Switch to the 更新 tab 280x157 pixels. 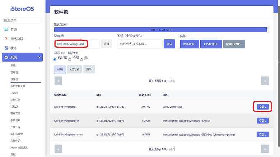[89, 69]
